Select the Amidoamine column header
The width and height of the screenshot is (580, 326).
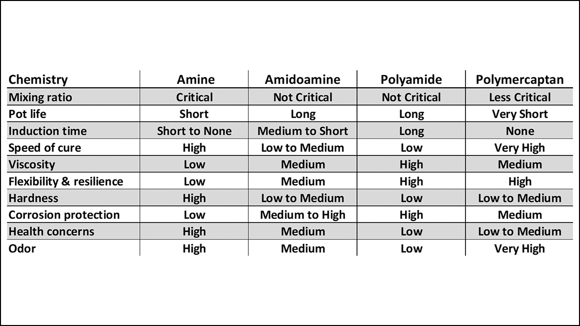coord(302,80)
